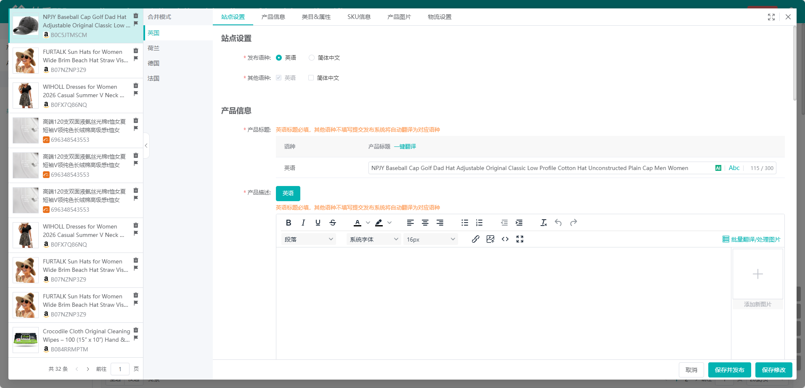805x388 pixels.
Task: Switch editor to source code view
Action: [x=505, y=239]
